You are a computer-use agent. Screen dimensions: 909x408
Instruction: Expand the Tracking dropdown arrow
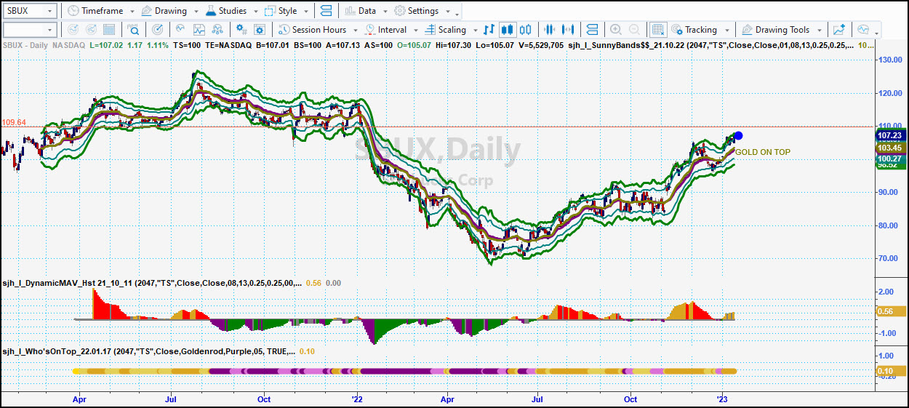point(726,31)
